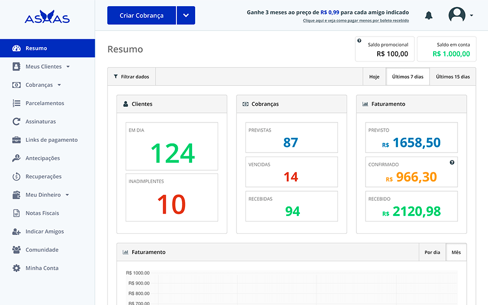
Task: Click the Criar Cobrança button
Action: coord(141,15)
